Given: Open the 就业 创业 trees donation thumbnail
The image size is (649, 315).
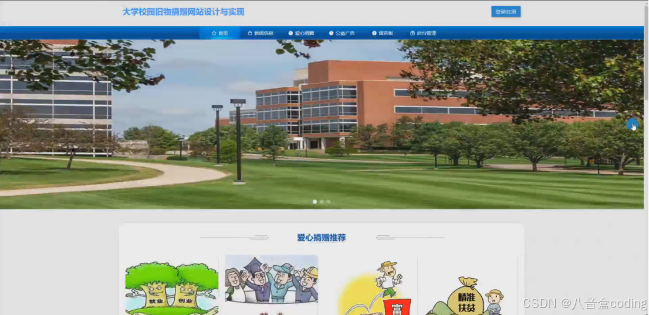Looking at the screenshot, I should tap(171, 286).
